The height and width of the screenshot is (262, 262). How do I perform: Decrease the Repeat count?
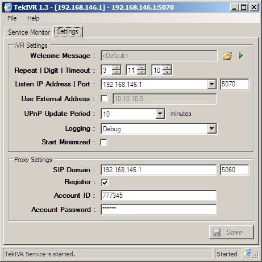pyautogui.click(x=117, y=72)
